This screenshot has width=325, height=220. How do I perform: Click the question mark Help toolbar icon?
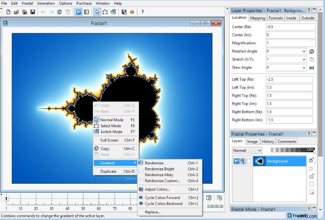(x=143, y=12)
